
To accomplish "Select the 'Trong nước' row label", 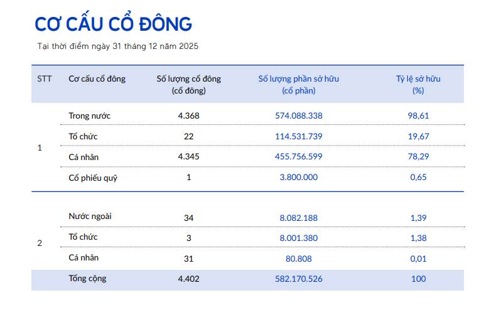I will 90,115.
